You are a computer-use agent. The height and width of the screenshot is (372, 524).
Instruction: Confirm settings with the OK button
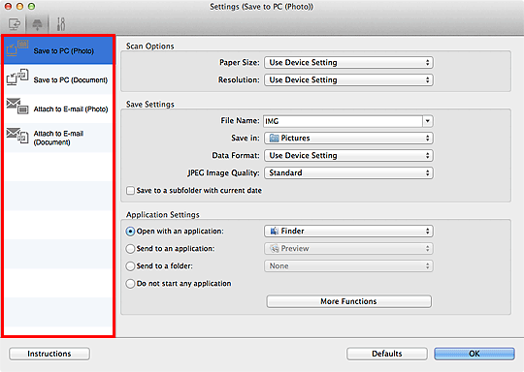click(x=475, y=354)
